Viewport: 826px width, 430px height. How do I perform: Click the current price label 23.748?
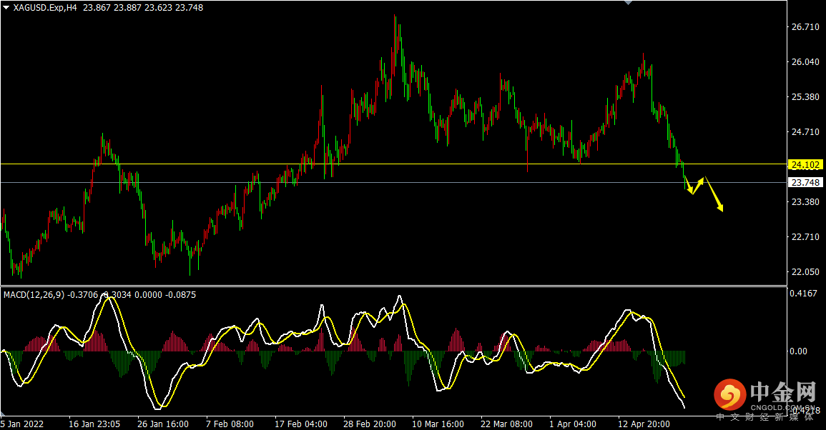(805, 183)
